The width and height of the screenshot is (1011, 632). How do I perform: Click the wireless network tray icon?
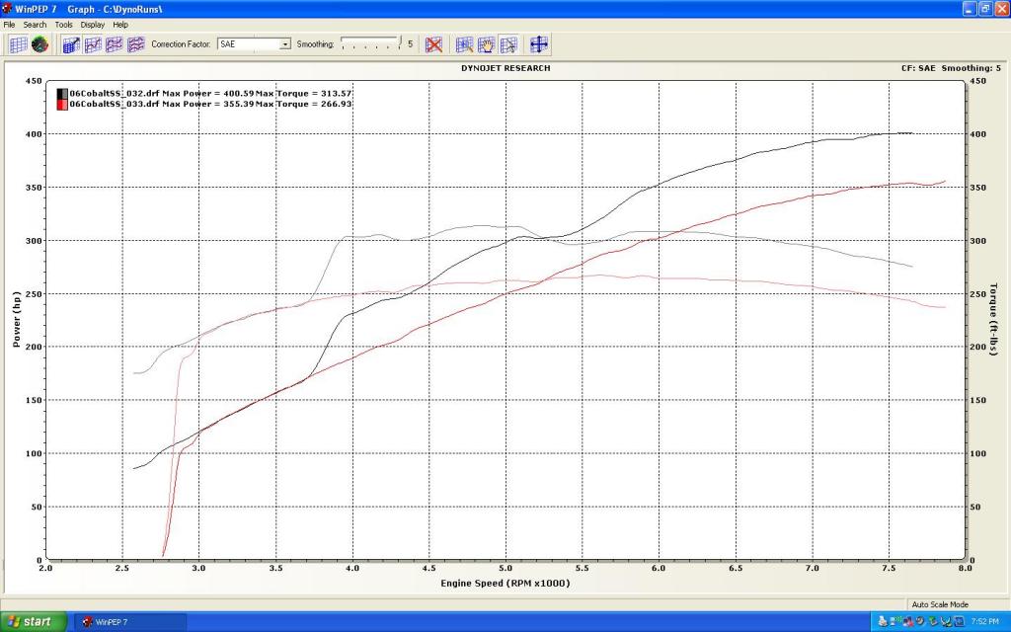pyautogui.click(x=895, y=622)
